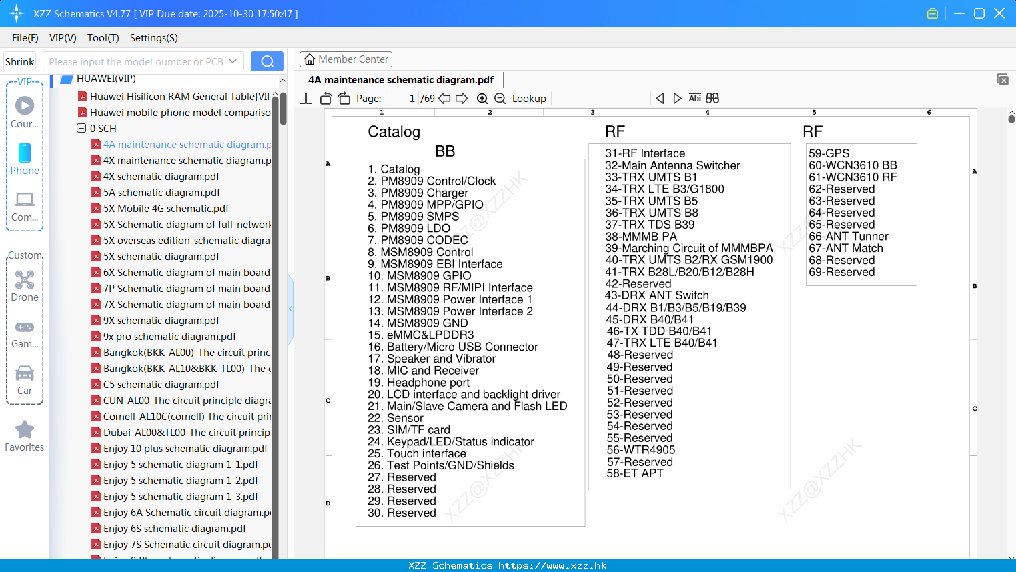Select the Phone category in sidebar
This screenshot has height=572, width=1016.
coord(25,159)
